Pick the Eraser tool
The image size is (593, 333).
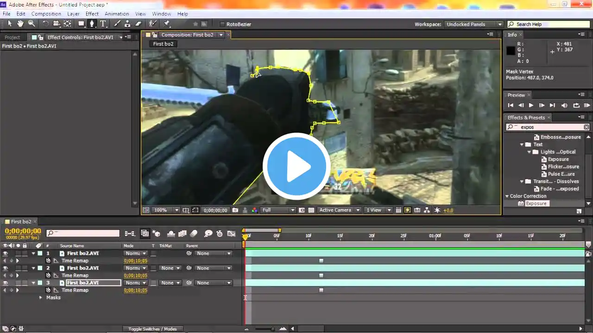139,24
